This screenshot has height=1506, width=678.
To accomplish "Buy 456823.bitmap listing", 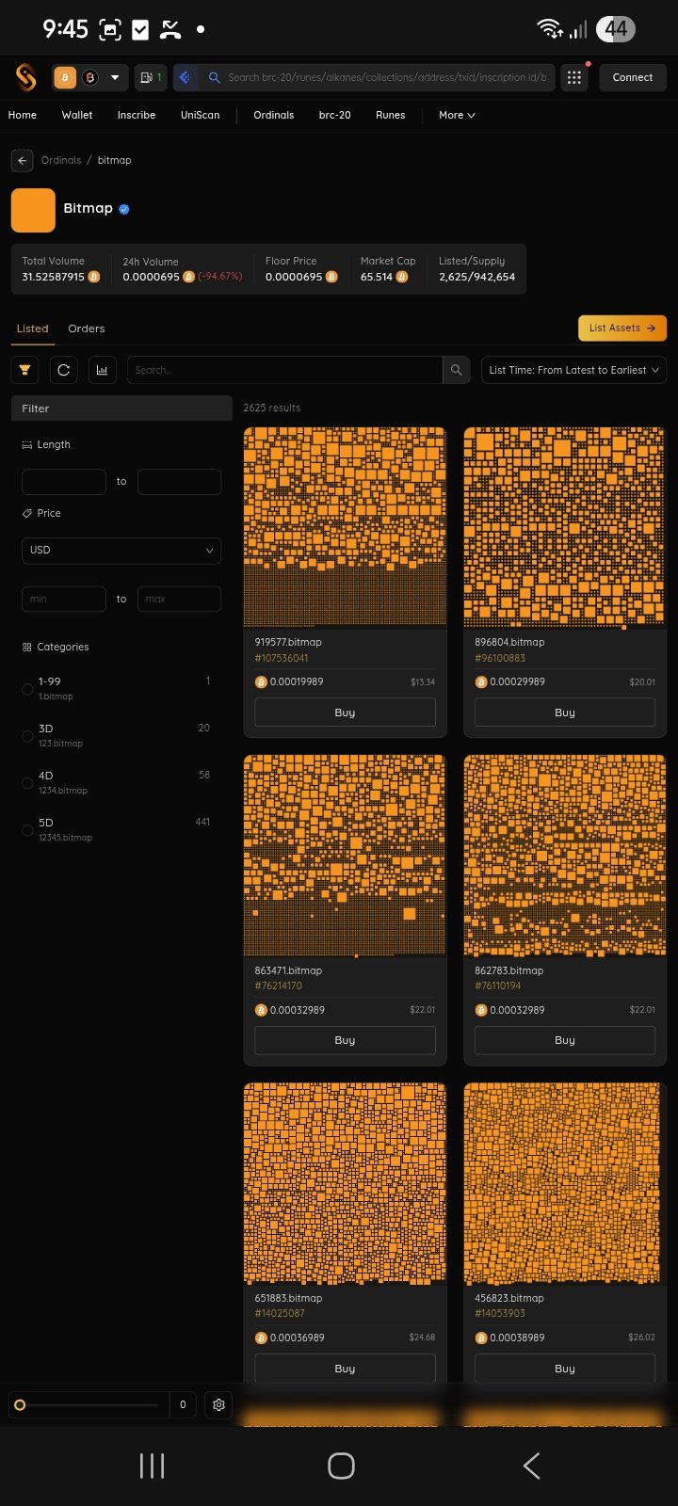I will click(x=565, y=1369).
